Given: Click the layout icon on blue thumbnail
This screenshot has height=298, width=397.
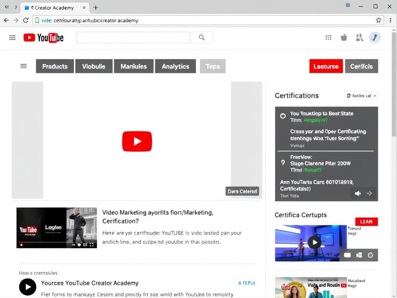Looking at the screenshot, I should (x=359, y=255).
